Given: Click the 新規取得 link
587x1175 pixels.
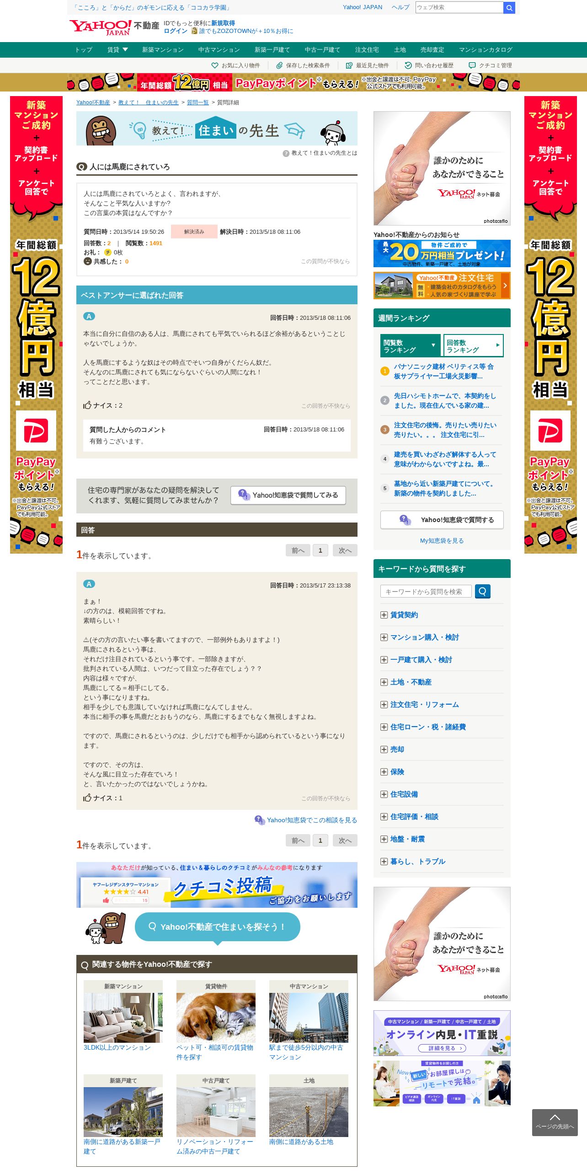Looking at the screenshot, I should point(223,23).
